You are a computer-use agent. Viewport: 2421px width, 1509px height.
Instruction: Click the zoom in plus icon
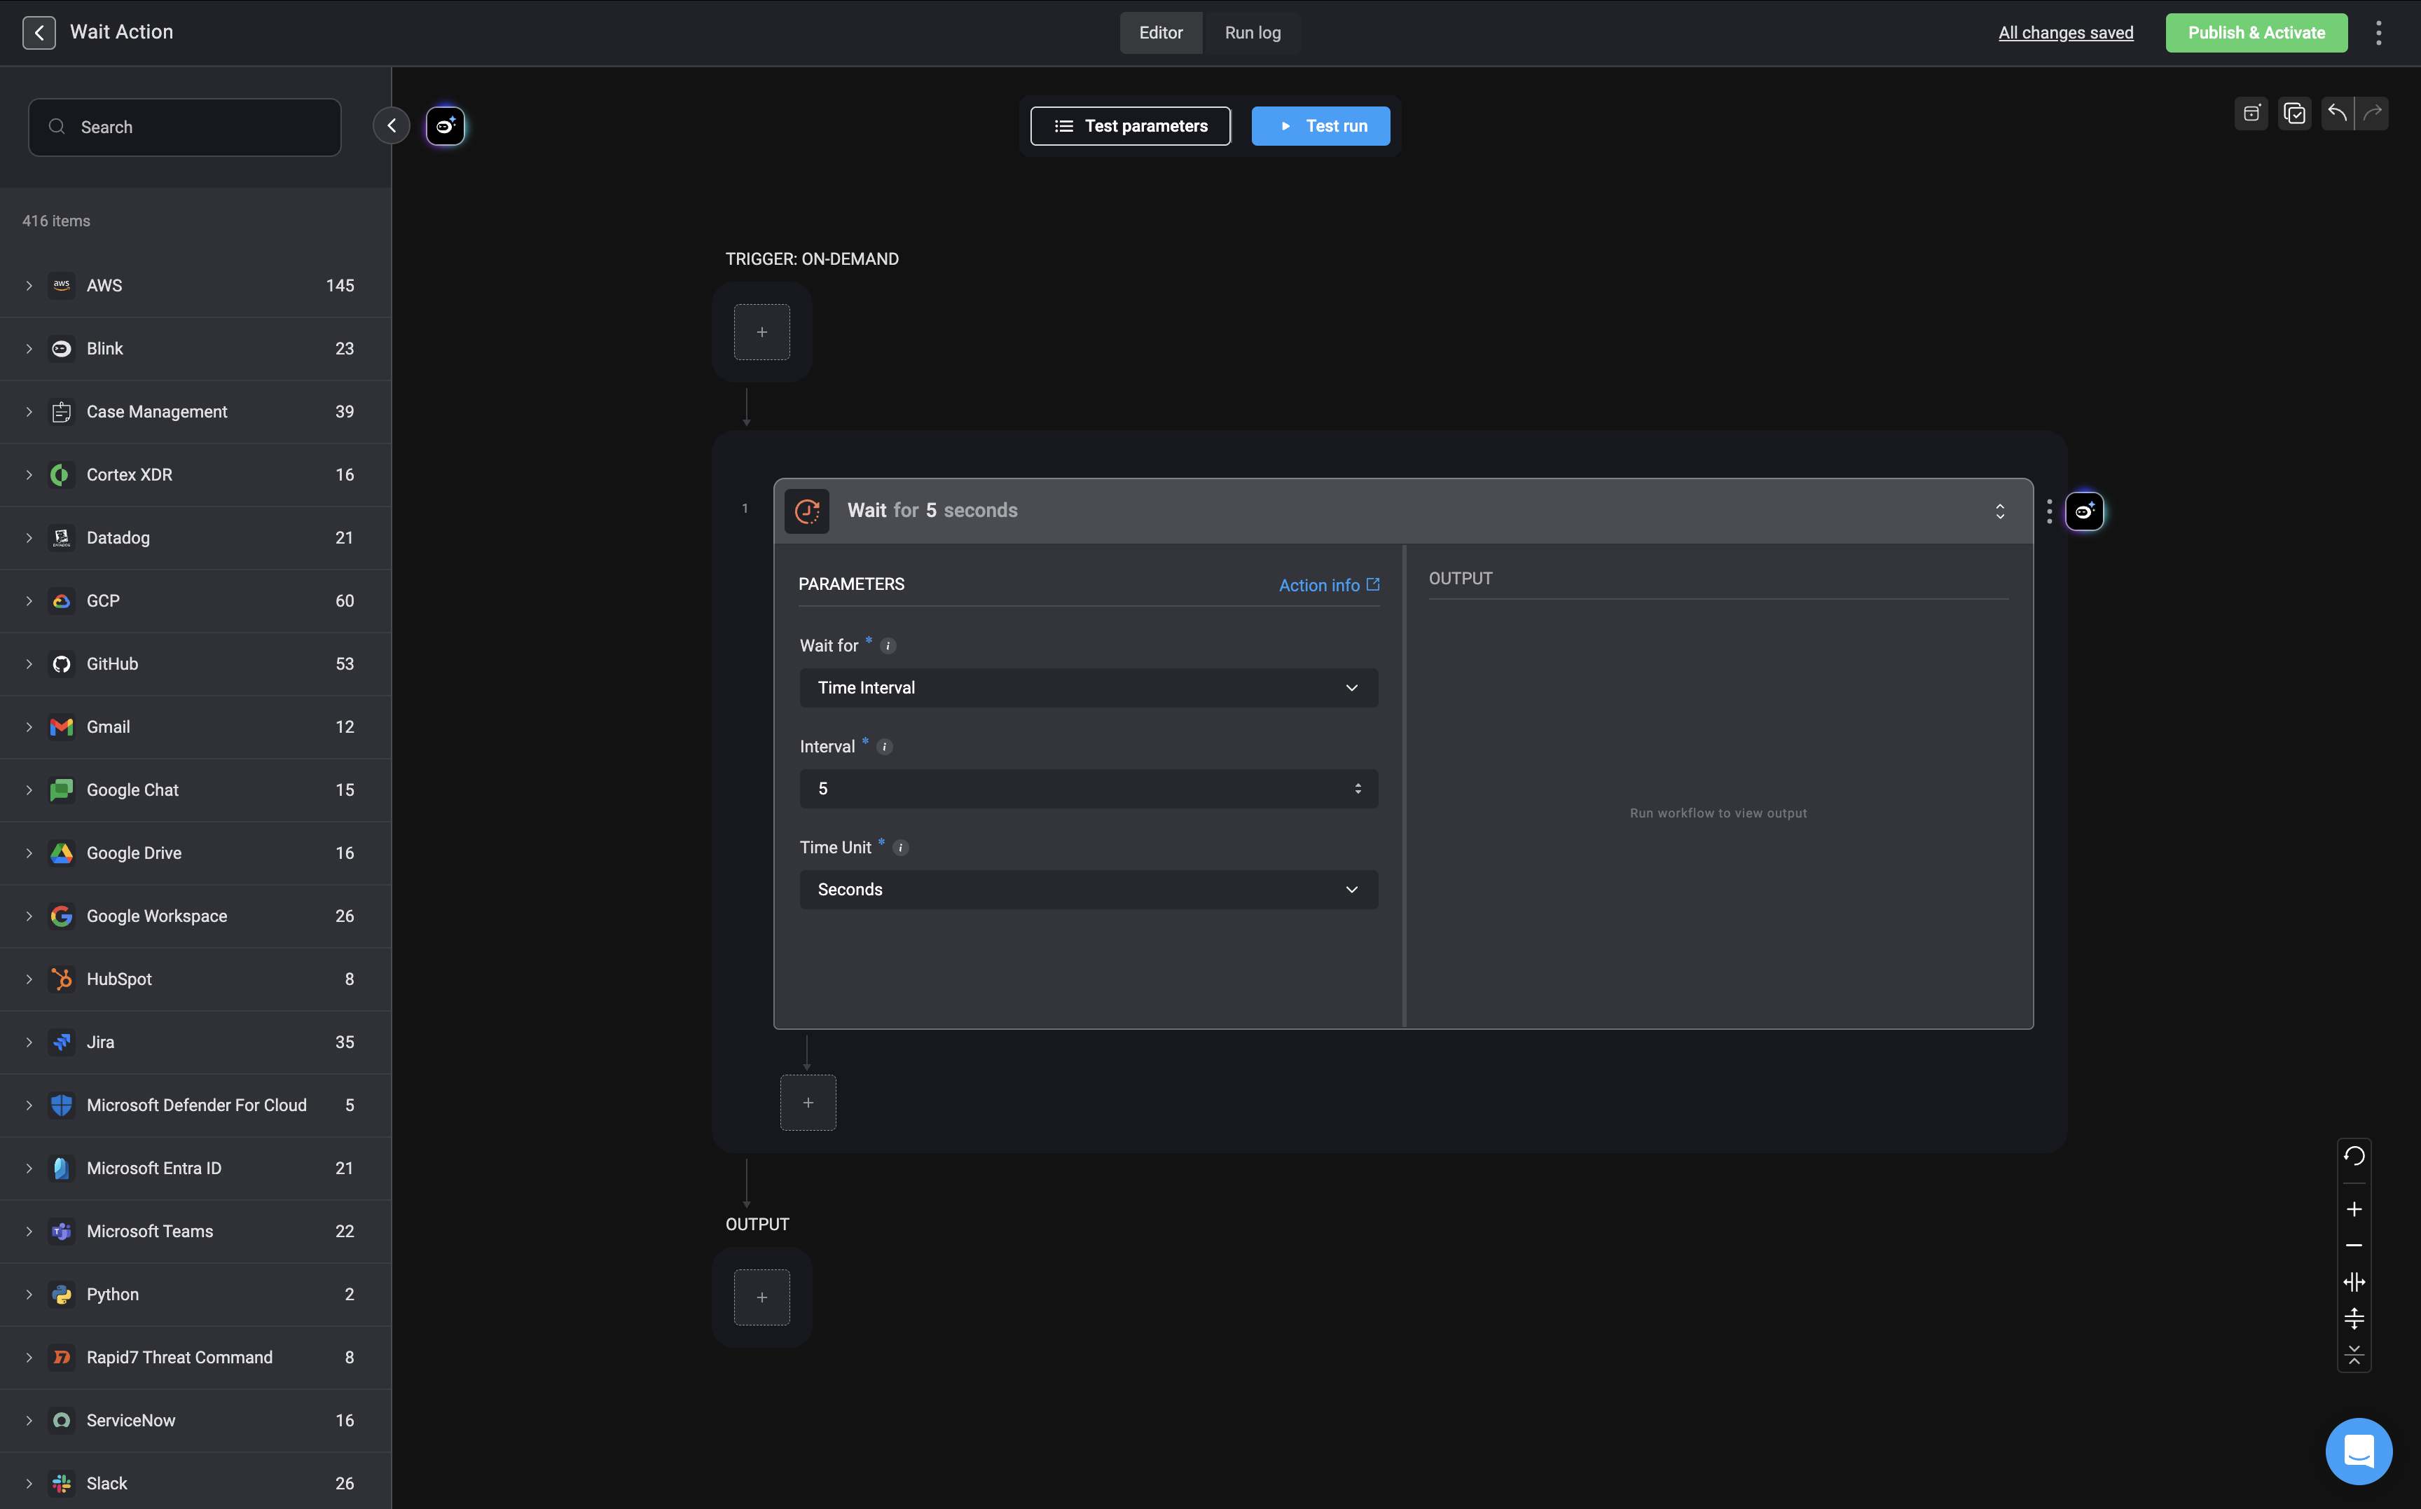point(2354,1210)
